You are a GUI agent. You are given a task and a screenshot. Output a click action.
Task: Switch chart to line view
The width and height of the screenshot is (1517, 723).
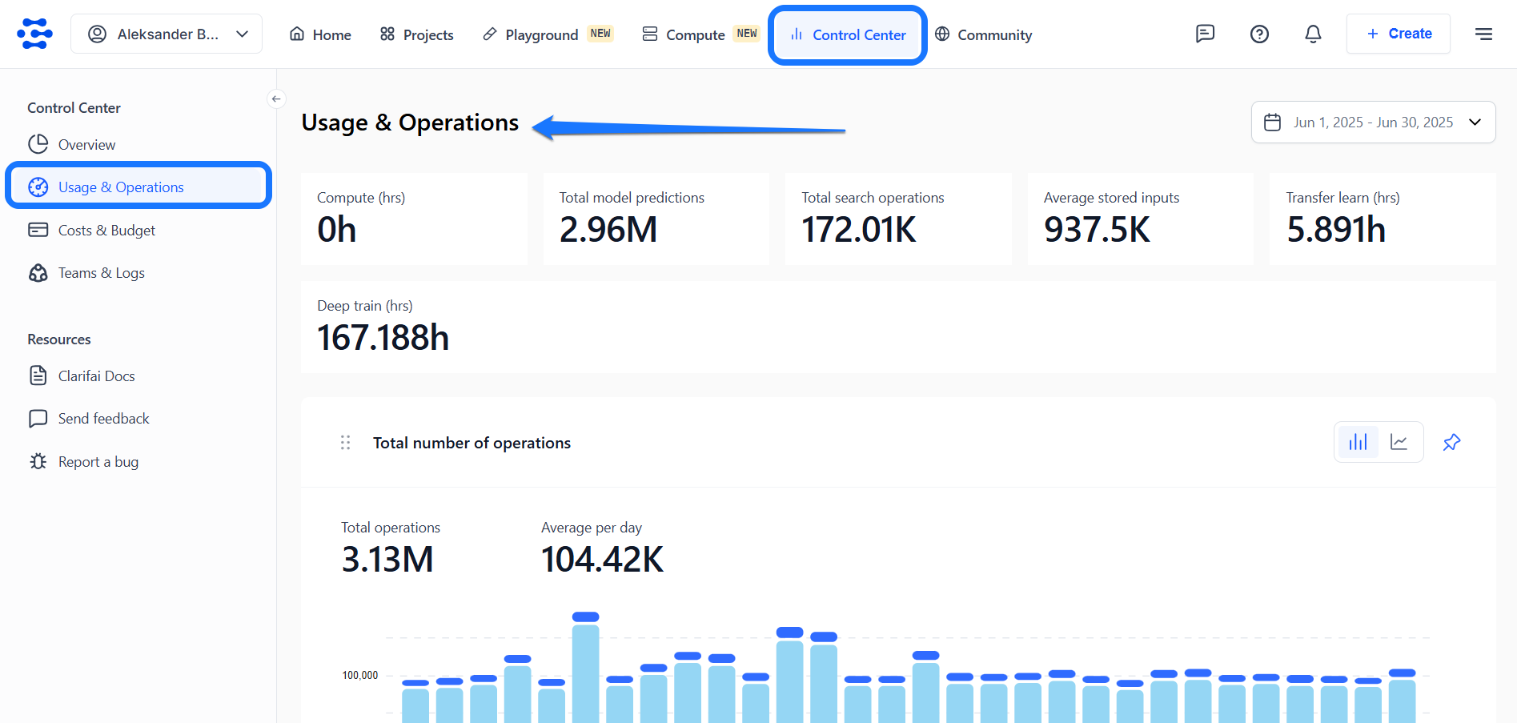click(1399, 442)
